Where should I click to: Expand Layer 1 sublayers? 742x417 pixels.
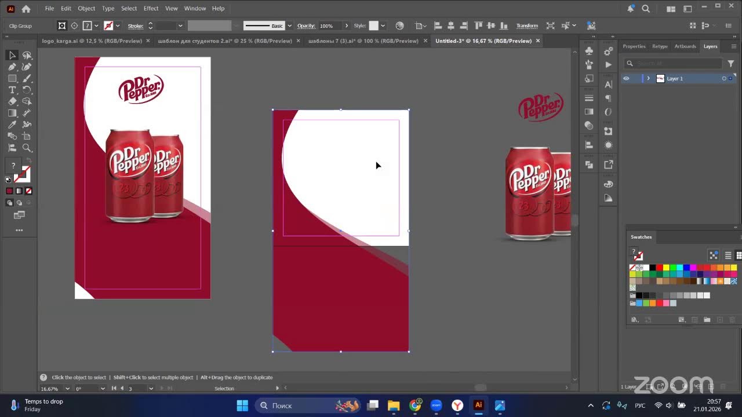coord(648,79)
